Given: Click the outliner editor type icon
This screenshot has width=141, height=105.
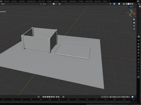Looking at the screenshot, I should 139,4.
